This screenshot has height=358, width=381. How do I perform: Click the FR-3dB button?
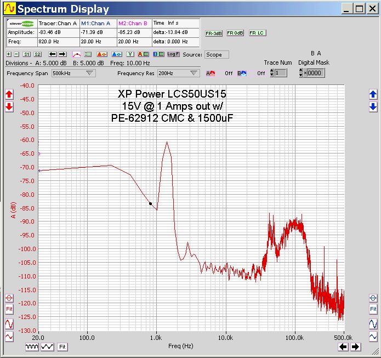(214, 33)
